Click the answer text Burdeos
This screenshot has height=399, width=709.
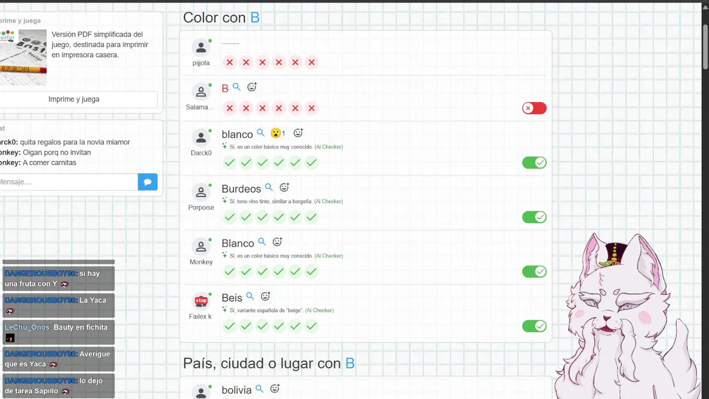(x=241, y=188)
